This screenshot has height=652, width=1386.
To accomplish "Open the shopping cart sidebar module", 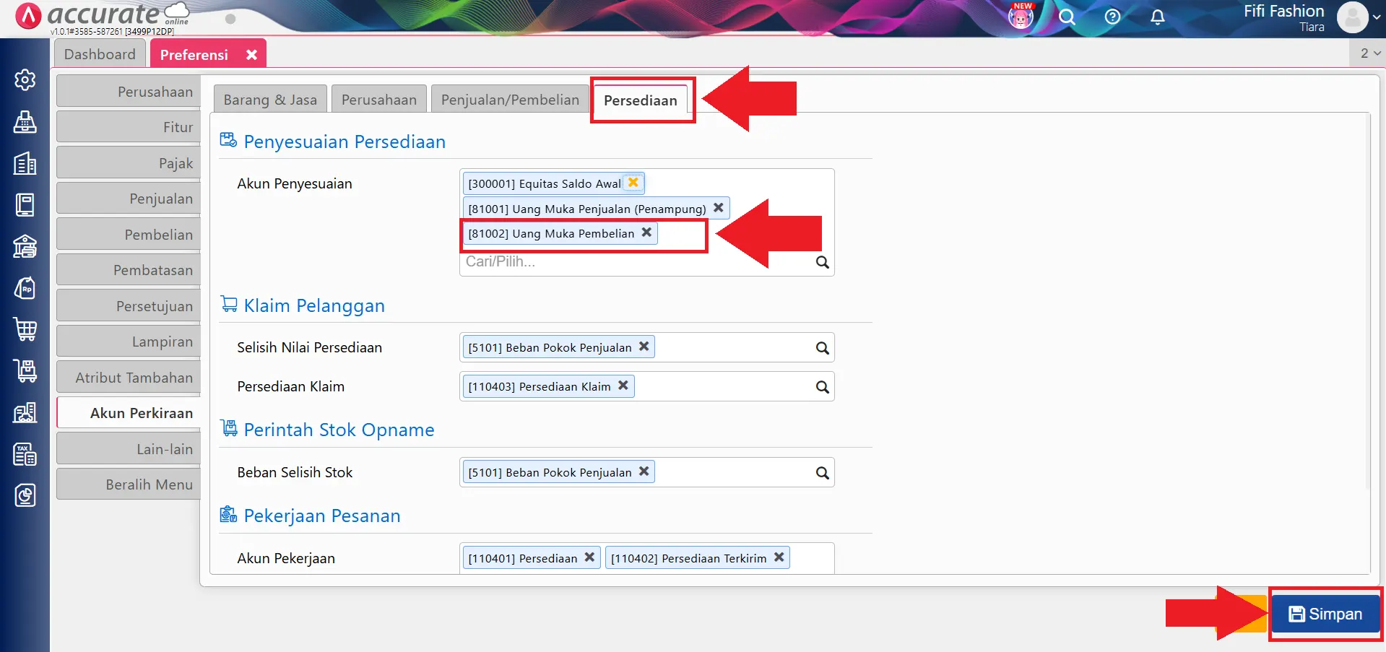I will [x=25, y=329].
